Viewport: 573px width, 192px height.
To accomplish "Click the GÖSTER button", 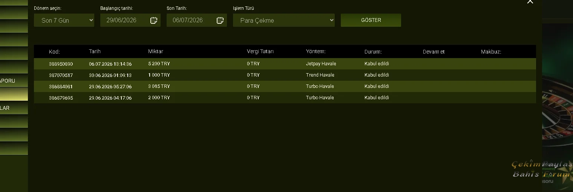I will pos(371,20).
